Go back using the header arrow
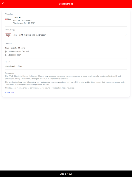This screenshot has width=132, height=177. pyautogui.click(x=3, y=4)
